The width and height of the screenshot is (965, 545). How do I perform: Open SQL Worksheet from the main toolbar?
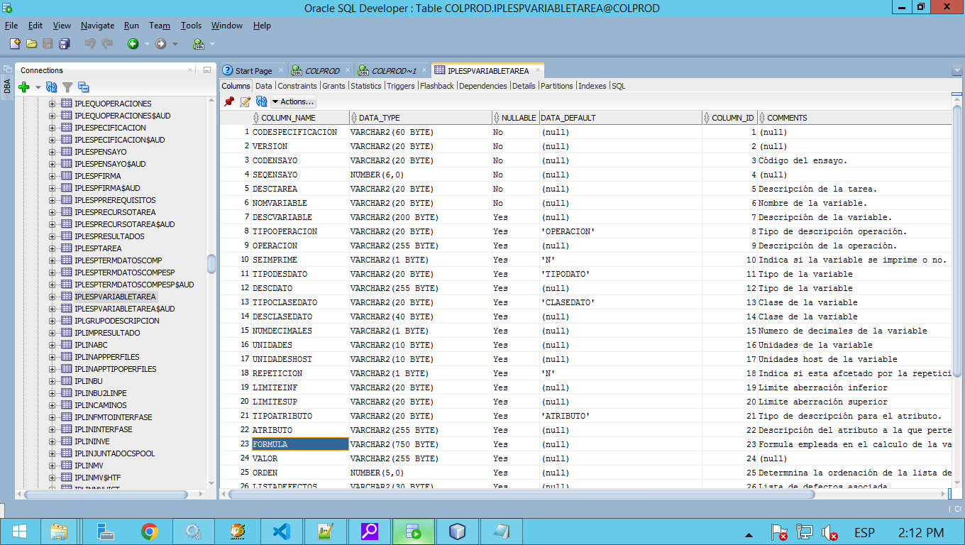click(x=199, y=44)
